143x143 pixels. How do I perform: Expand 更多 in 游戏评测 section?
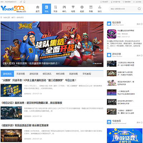[x=139, y=55]
